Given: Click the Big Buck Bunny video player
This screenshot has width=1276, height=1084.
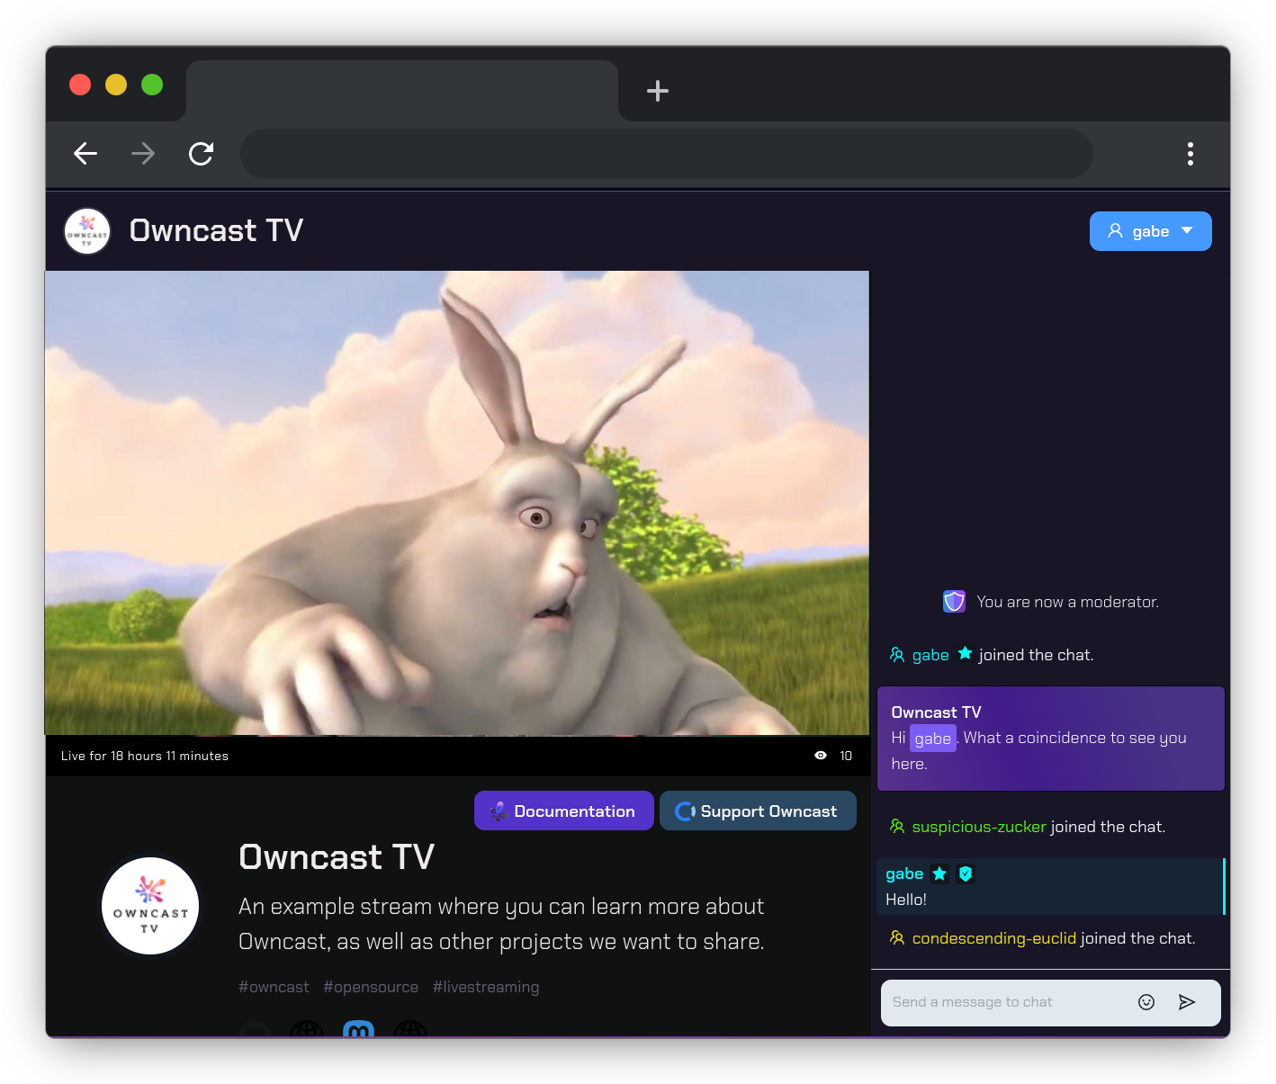Looking at the screenshot, I should point(457,503).
